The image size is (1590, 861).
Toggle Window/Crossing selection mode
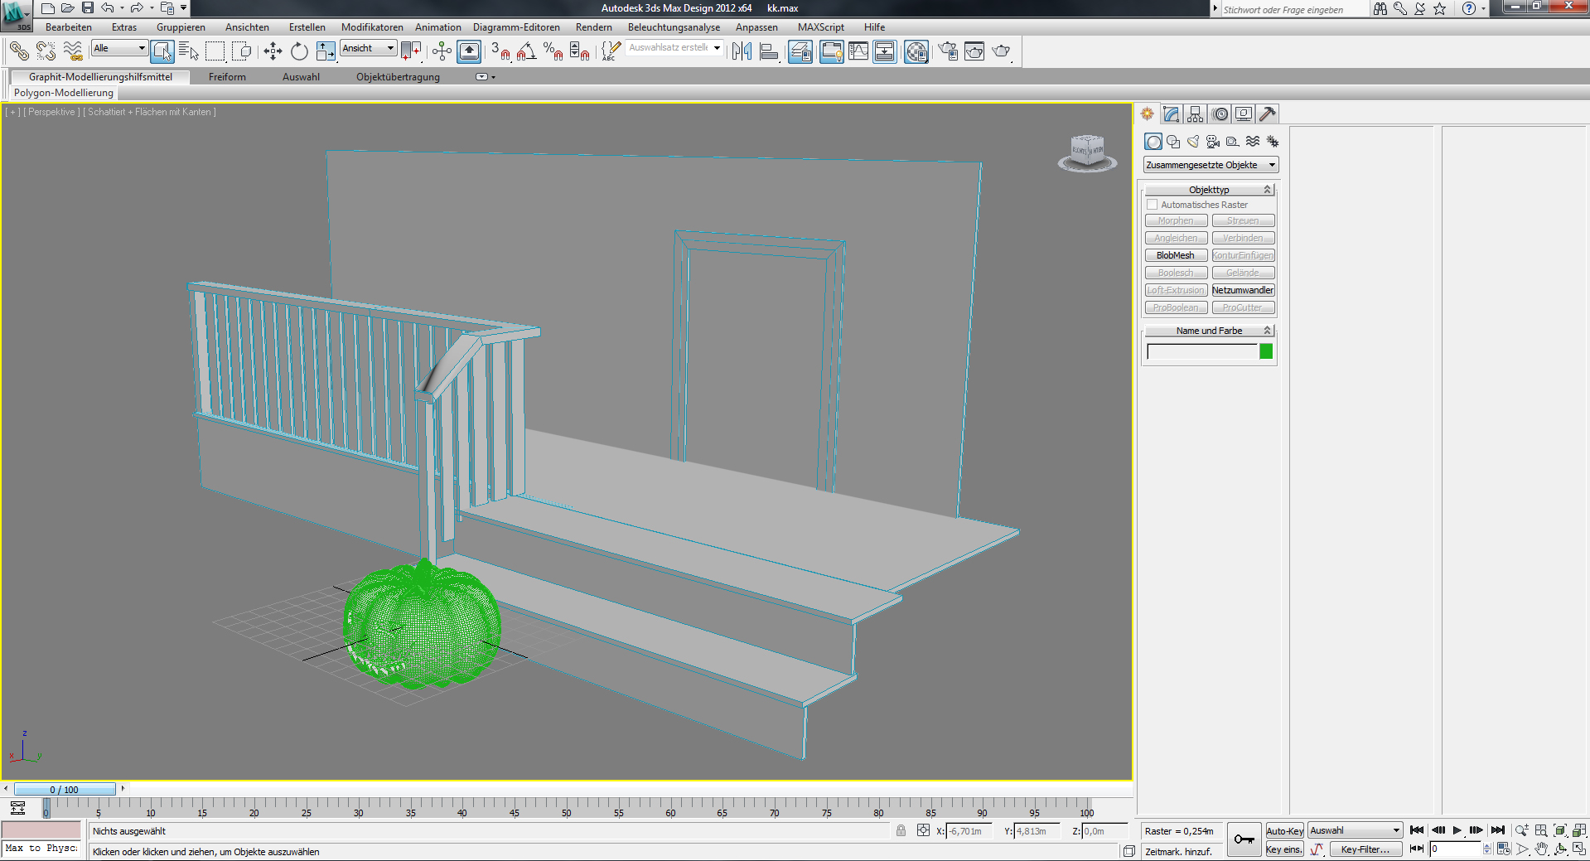click(x=242, y=51)
